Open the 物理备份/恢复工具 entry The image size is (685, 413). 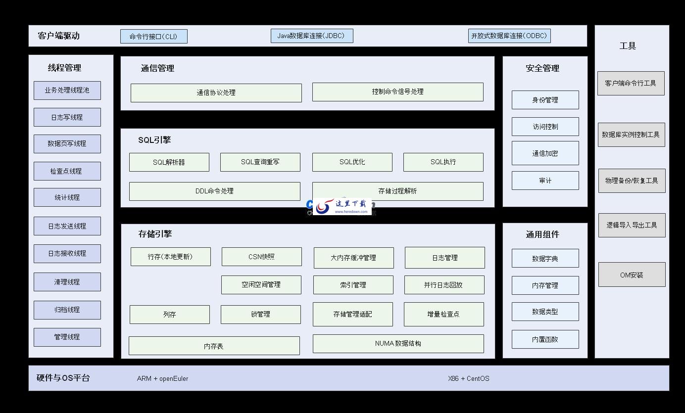[x=632, y=180]
